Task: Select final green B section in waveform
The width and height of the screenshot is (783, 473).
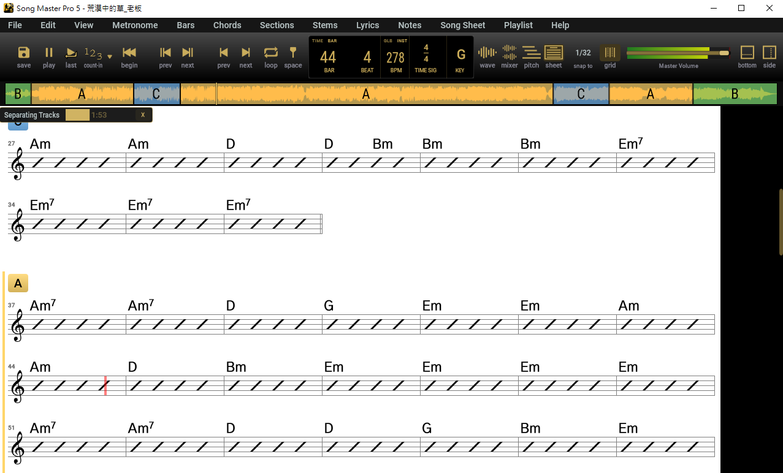Action: tap(735, 94)
